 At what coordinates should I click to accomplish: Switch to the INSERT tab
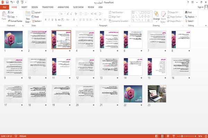[24, 7]
